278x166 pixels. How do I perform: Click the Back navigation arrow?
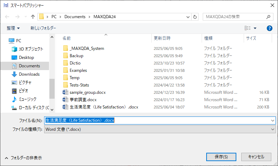pos(7,17)
